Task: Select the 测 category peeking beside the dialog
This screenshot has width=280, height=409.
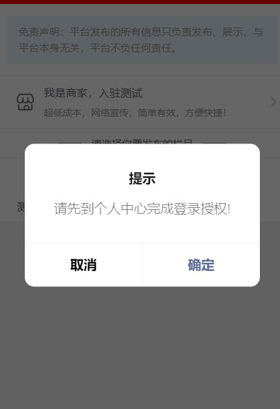Action: pyautogui.click(x=21, y=207)
